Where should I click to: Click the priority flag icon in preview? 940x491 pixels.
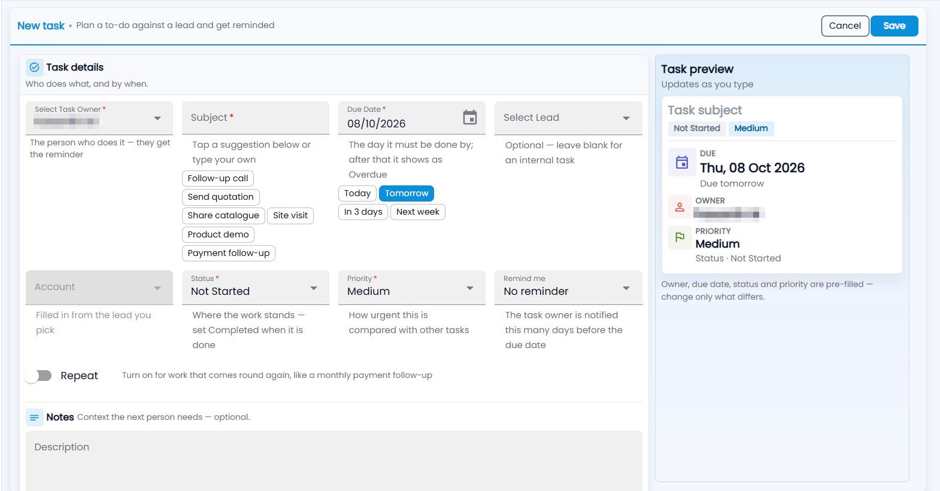point(680,237)
